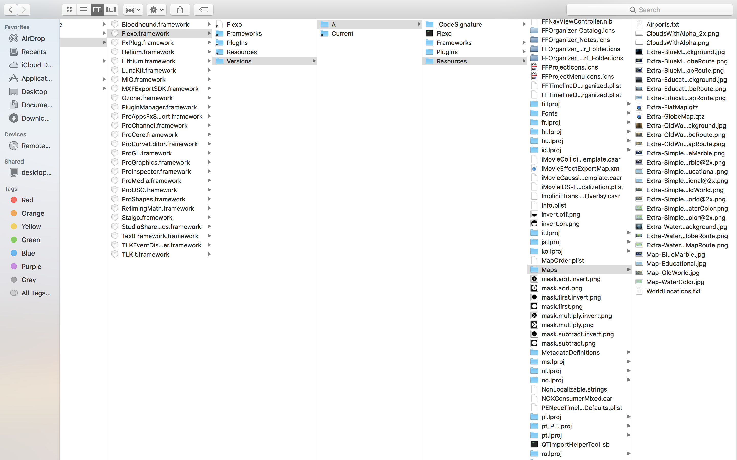
Task: Switch to icon view in toolbar
Action: [x=69, y=10]
